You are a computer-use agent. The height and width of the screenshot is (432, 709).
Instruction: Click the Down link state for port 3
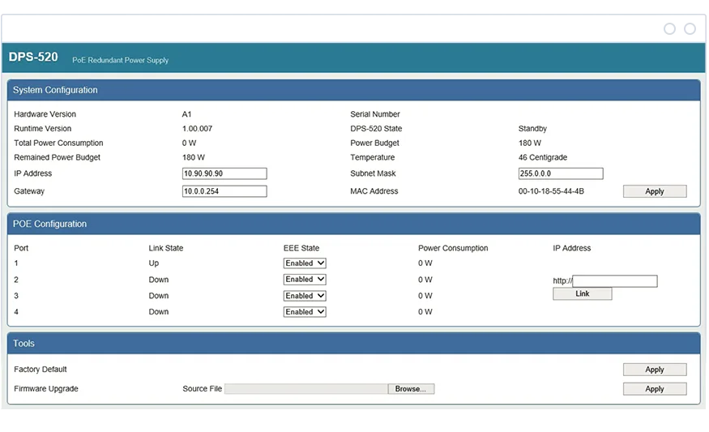159,296
